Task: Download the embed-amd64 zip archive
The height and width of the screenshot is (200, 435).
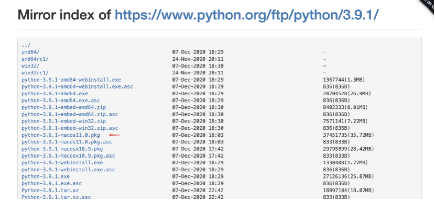Action: [x=64, y=107]
